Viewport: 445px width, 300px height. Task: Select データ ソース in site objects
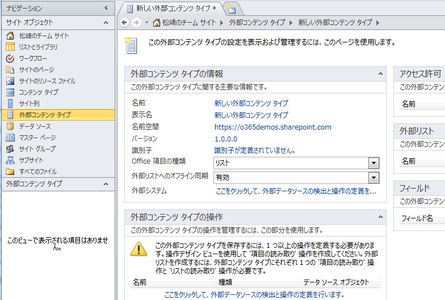click(35, 126)
